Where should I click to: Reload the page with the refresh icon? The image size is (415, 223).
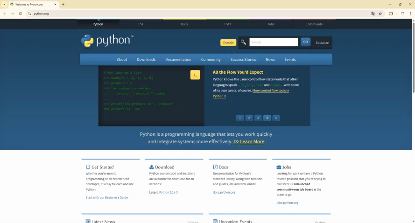coord(21,14)
